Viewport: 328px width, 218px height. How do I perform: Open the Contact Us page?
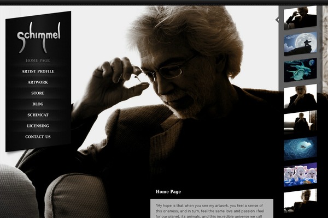[38, 137]
